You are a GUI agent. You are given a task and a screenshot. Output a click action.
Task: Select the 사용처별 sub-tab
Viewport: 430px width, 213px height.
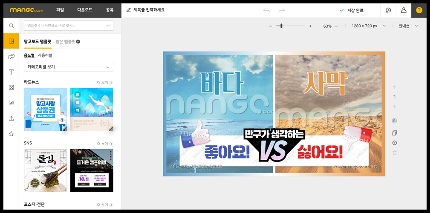point(45,55)
